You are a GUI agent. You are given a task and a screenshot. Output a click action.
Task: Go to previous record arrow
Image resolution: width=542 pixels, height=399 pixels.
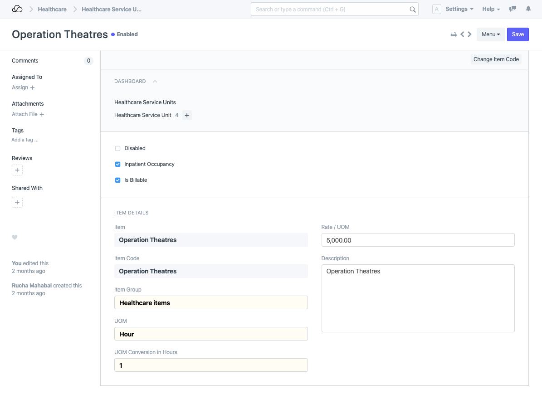[x=462, y=34]
